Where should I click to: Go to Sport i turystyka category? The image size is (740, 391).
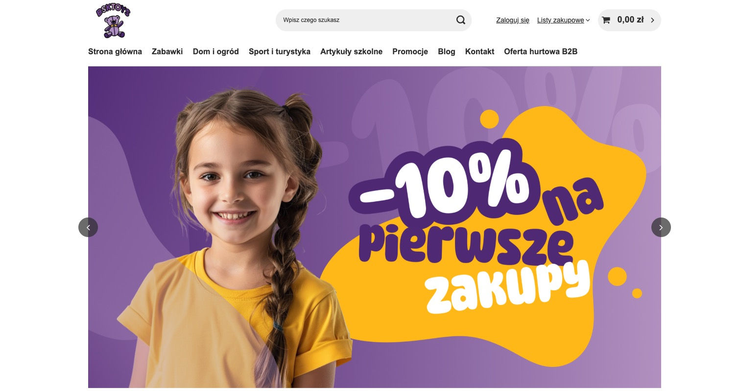[x=279, y=51]
